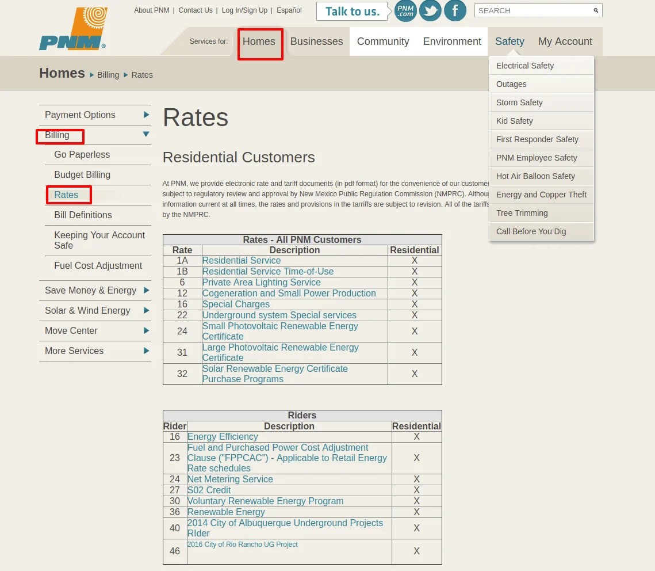
Task: Select the Homes tab
Action: pos(259,41)
